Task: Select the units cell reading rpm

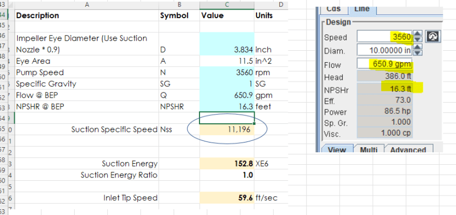Action: click(271, 72)
